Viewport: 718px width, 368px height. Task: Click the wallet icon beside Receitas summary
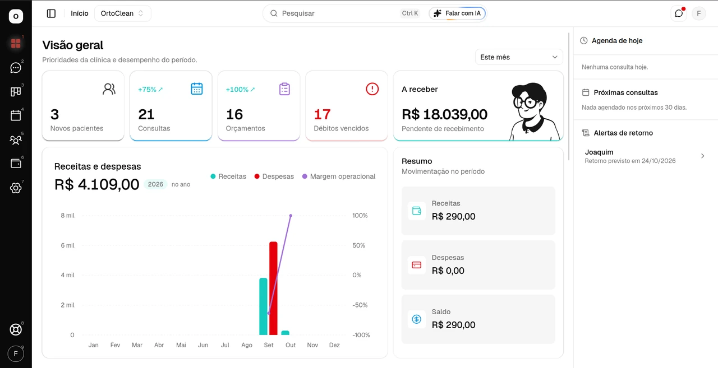pyautogui.click(x=417, y=211)
